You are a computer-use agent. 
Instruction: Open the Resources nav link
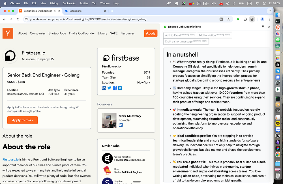tap(128, 33)
